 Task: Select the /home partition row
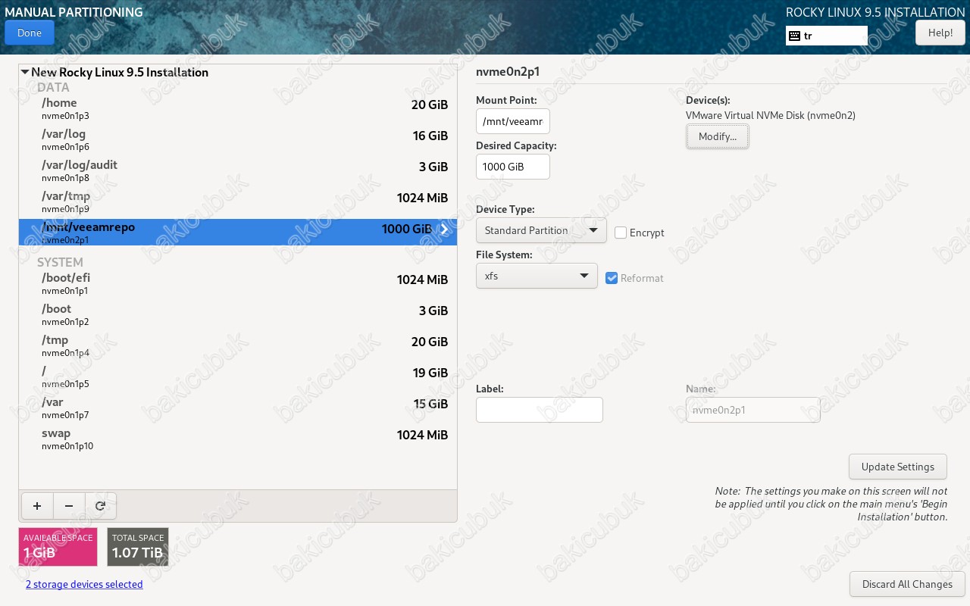(x=238, y=109)
